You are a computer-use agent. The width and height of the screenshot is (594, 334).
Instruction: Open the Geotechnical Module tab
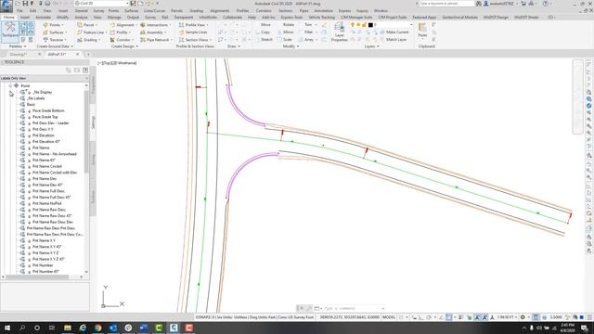pyautogui.click(x=459, y=18)
